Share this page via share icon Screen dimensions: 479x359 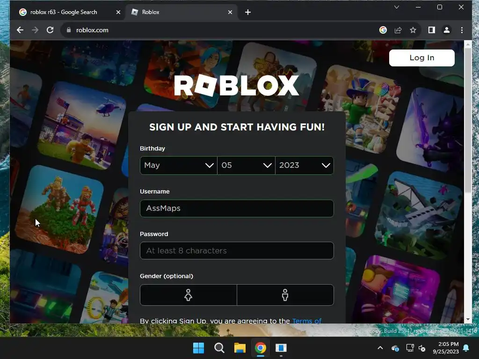point(398,30)
